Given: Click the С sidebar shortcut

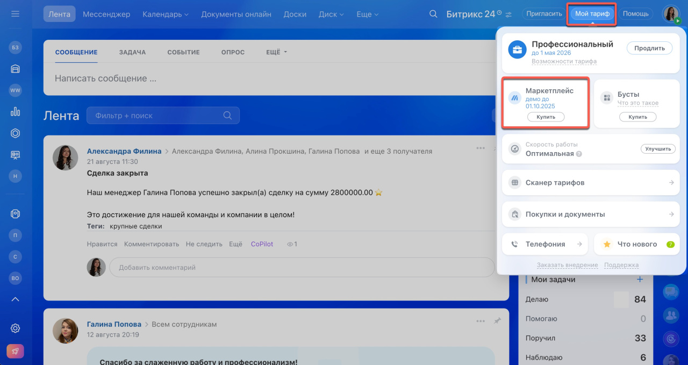Looking at the screenshot, I should point(15,256).
